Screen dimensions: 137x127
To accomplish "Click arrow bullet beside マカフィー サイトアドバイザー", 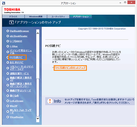I will 8,68.
